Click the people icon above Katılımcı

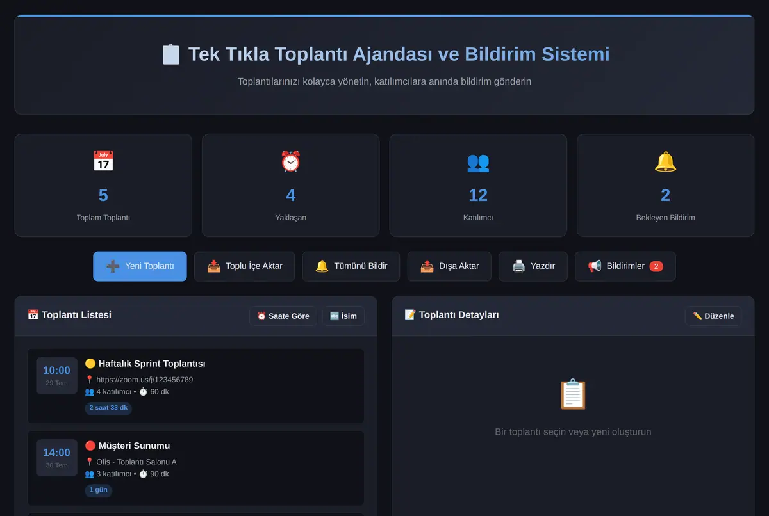[x=478, y=161]
